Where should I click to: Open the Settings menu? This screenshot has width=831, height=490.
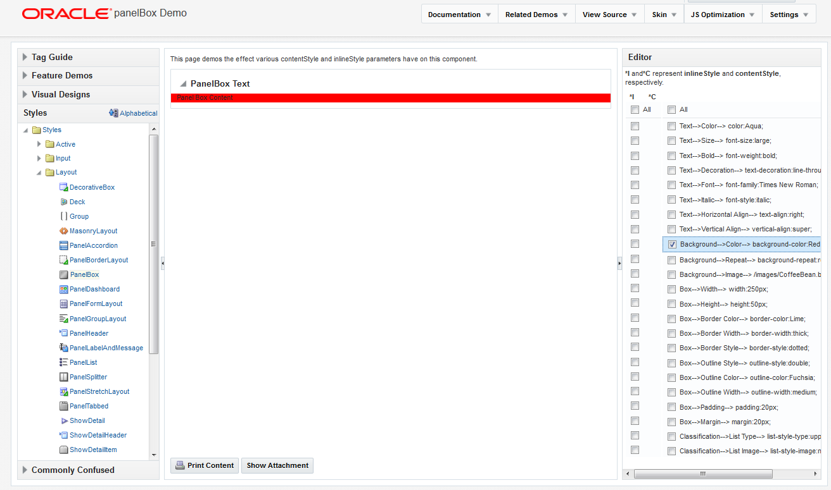pyautogui.click(x=789, y=15)
